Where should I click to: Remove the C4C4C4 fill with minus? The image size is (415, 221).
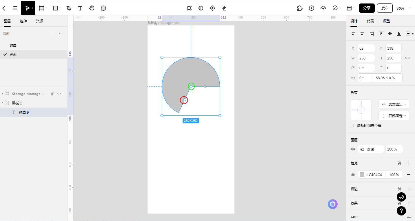409,175
